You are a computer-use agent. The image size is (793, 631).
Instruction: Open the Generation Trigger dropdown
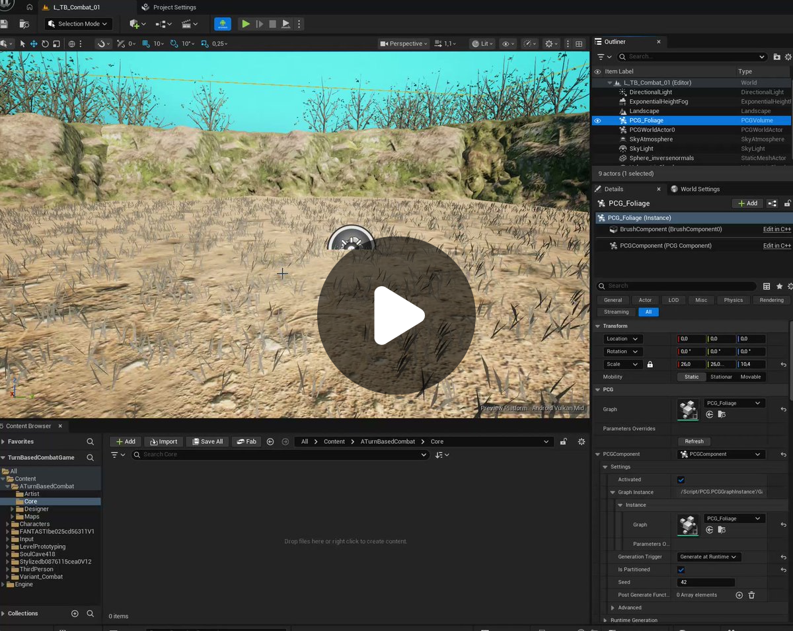point(708,557)
